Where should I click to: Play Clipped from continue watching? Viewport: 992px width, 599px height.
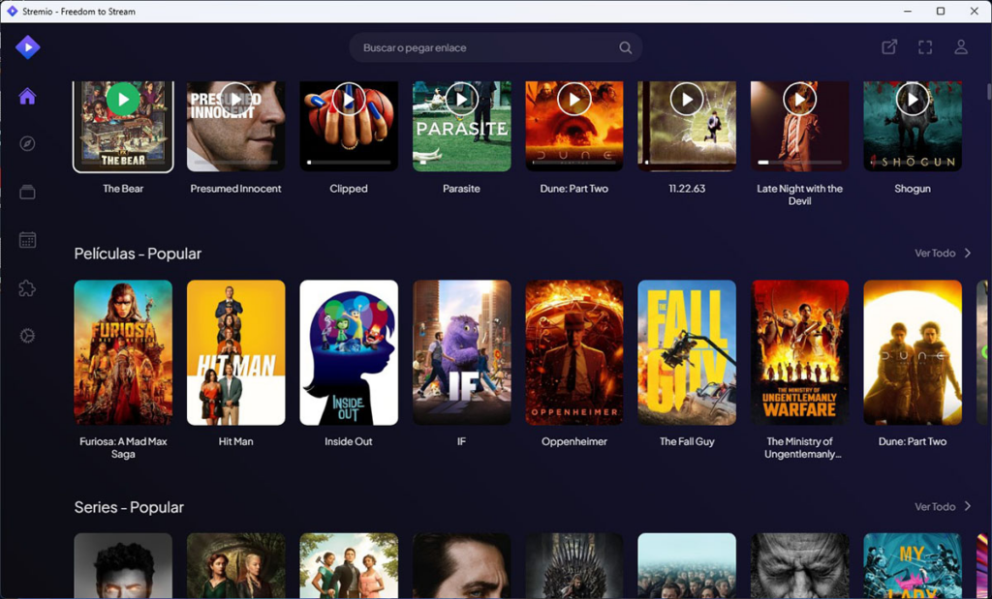[x=349, y=100]
